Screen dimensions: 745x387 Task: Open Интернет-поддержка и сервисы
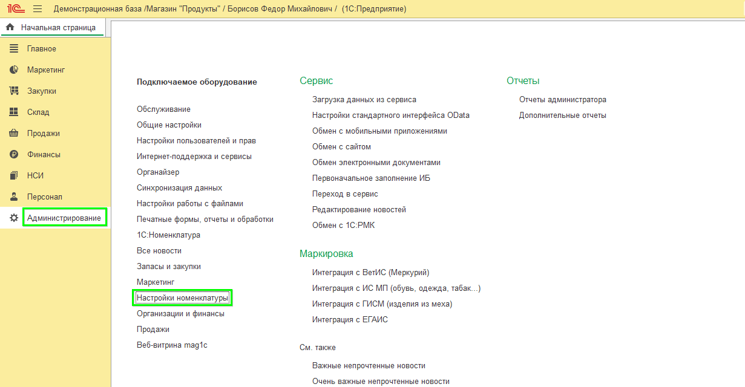[x=194, y=156]
